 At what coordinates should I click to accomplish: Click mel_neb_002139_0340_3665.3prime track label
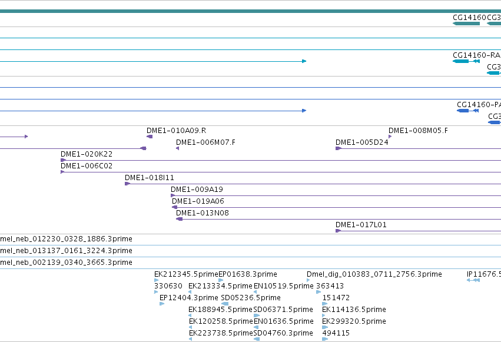[66, 263]
